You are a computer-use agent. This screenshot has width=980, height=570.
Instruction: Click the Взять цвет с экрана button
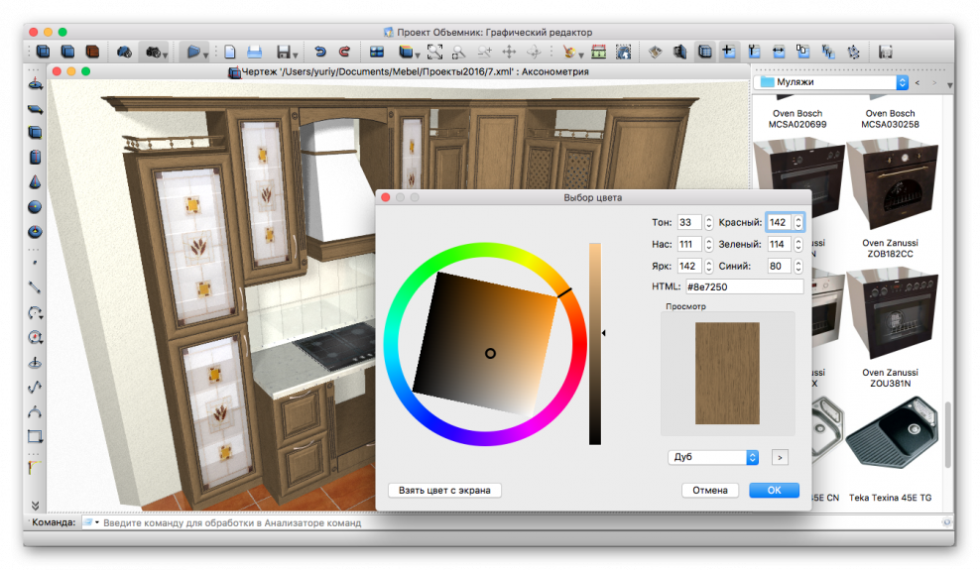pos(444,490)
